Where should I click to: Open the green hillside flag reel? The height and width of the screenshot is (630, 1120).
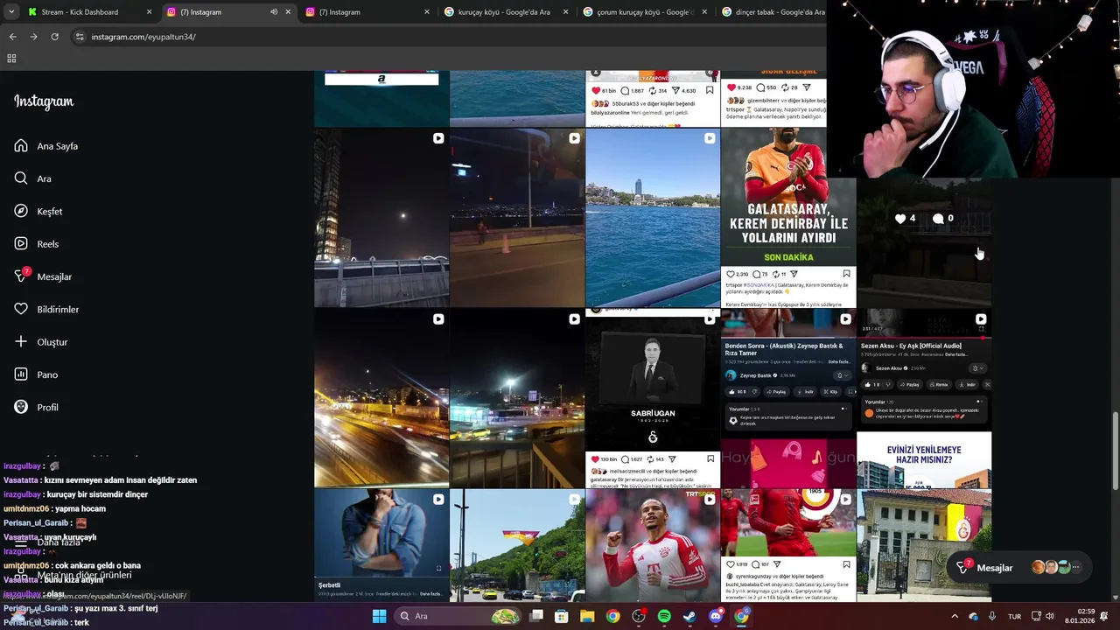(517, 545)
